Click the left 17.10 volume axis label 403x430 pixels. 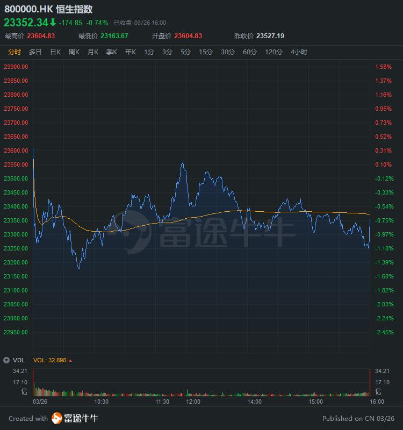point(20,382)
